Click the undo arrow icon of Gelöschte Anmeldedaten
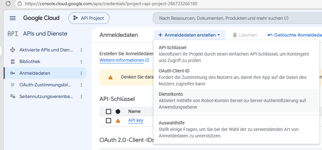This screenshot has height=150, width=322. [270, 35]
